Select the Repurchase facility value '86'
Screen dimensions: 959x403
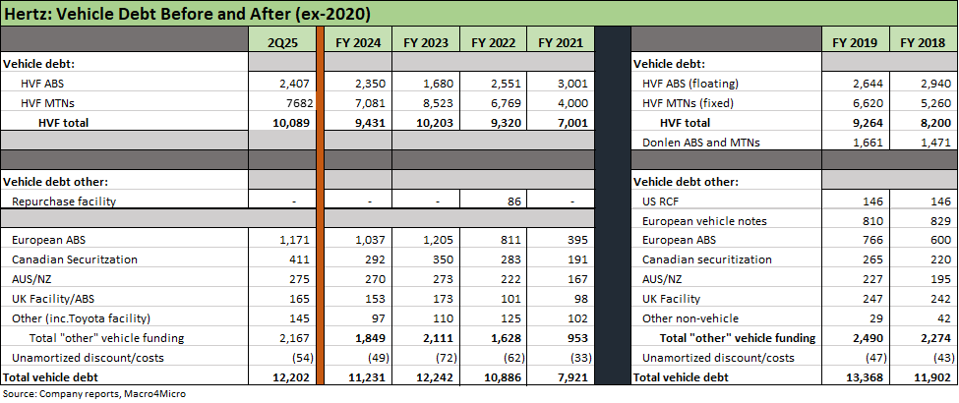pos(513,201)
